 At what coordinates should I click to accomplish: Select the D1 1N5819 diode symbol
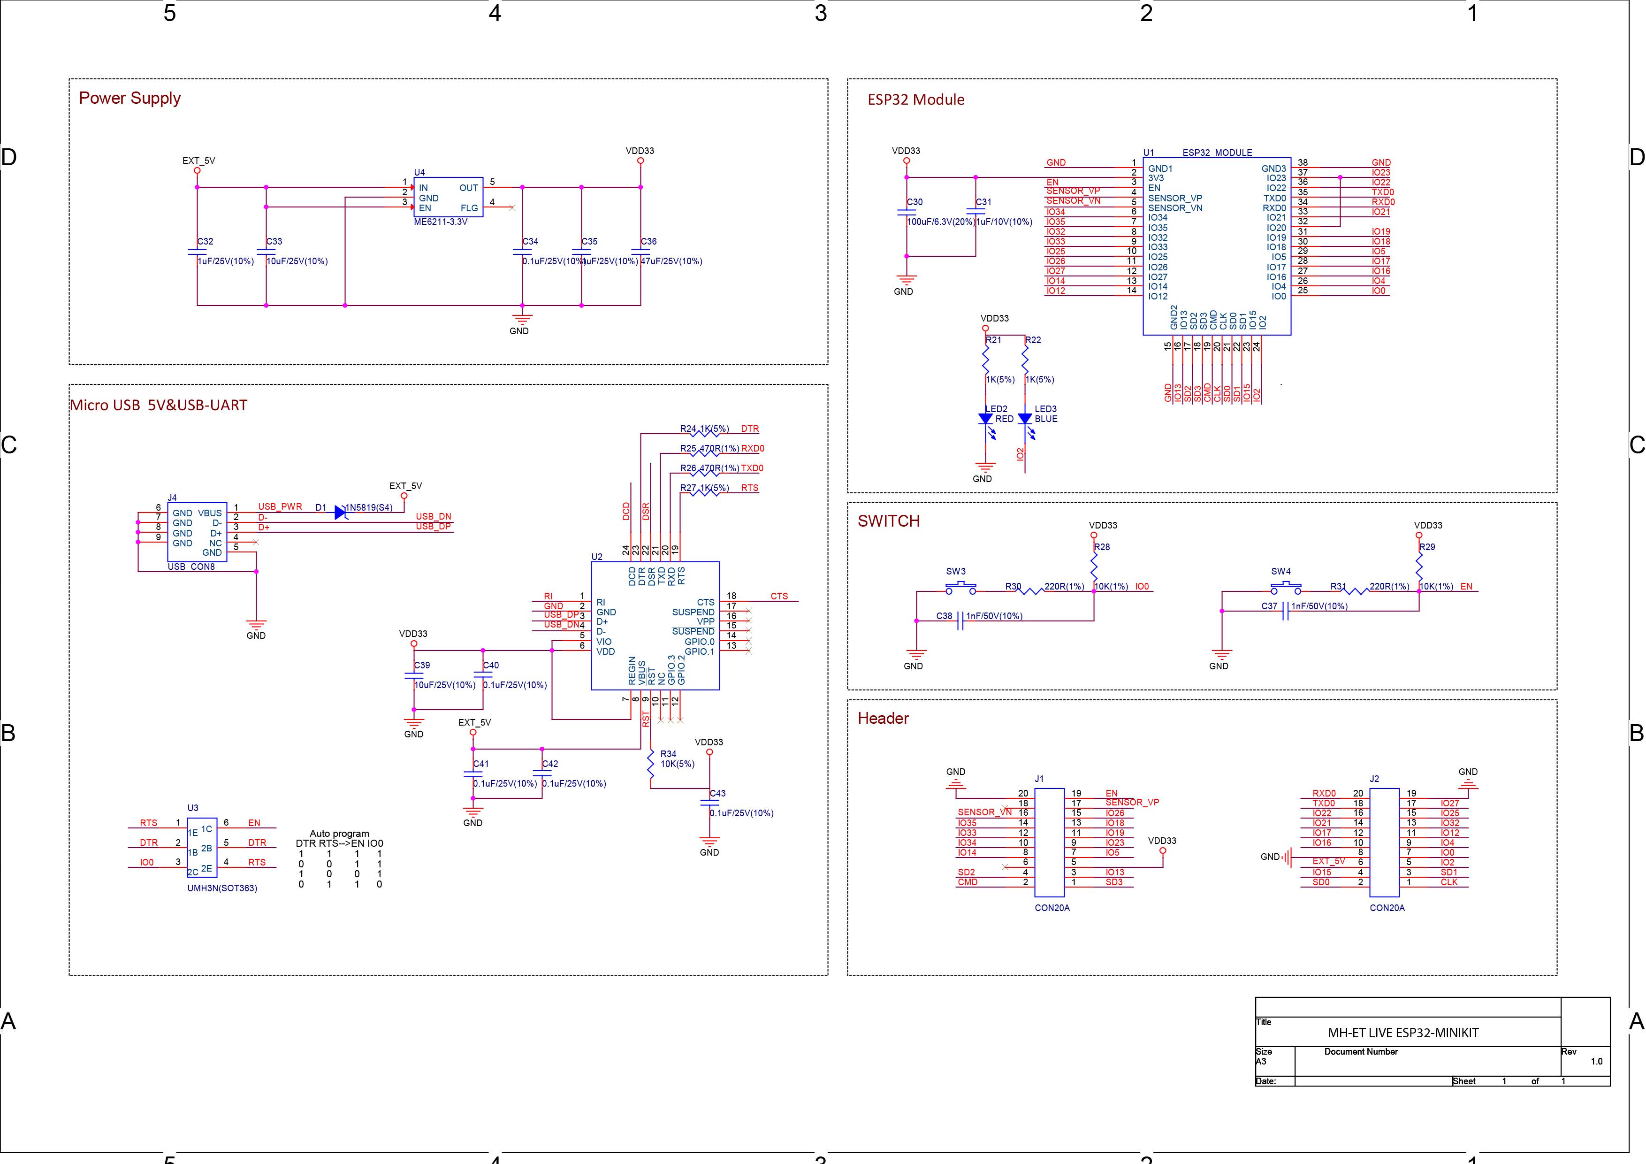[341, 512]
